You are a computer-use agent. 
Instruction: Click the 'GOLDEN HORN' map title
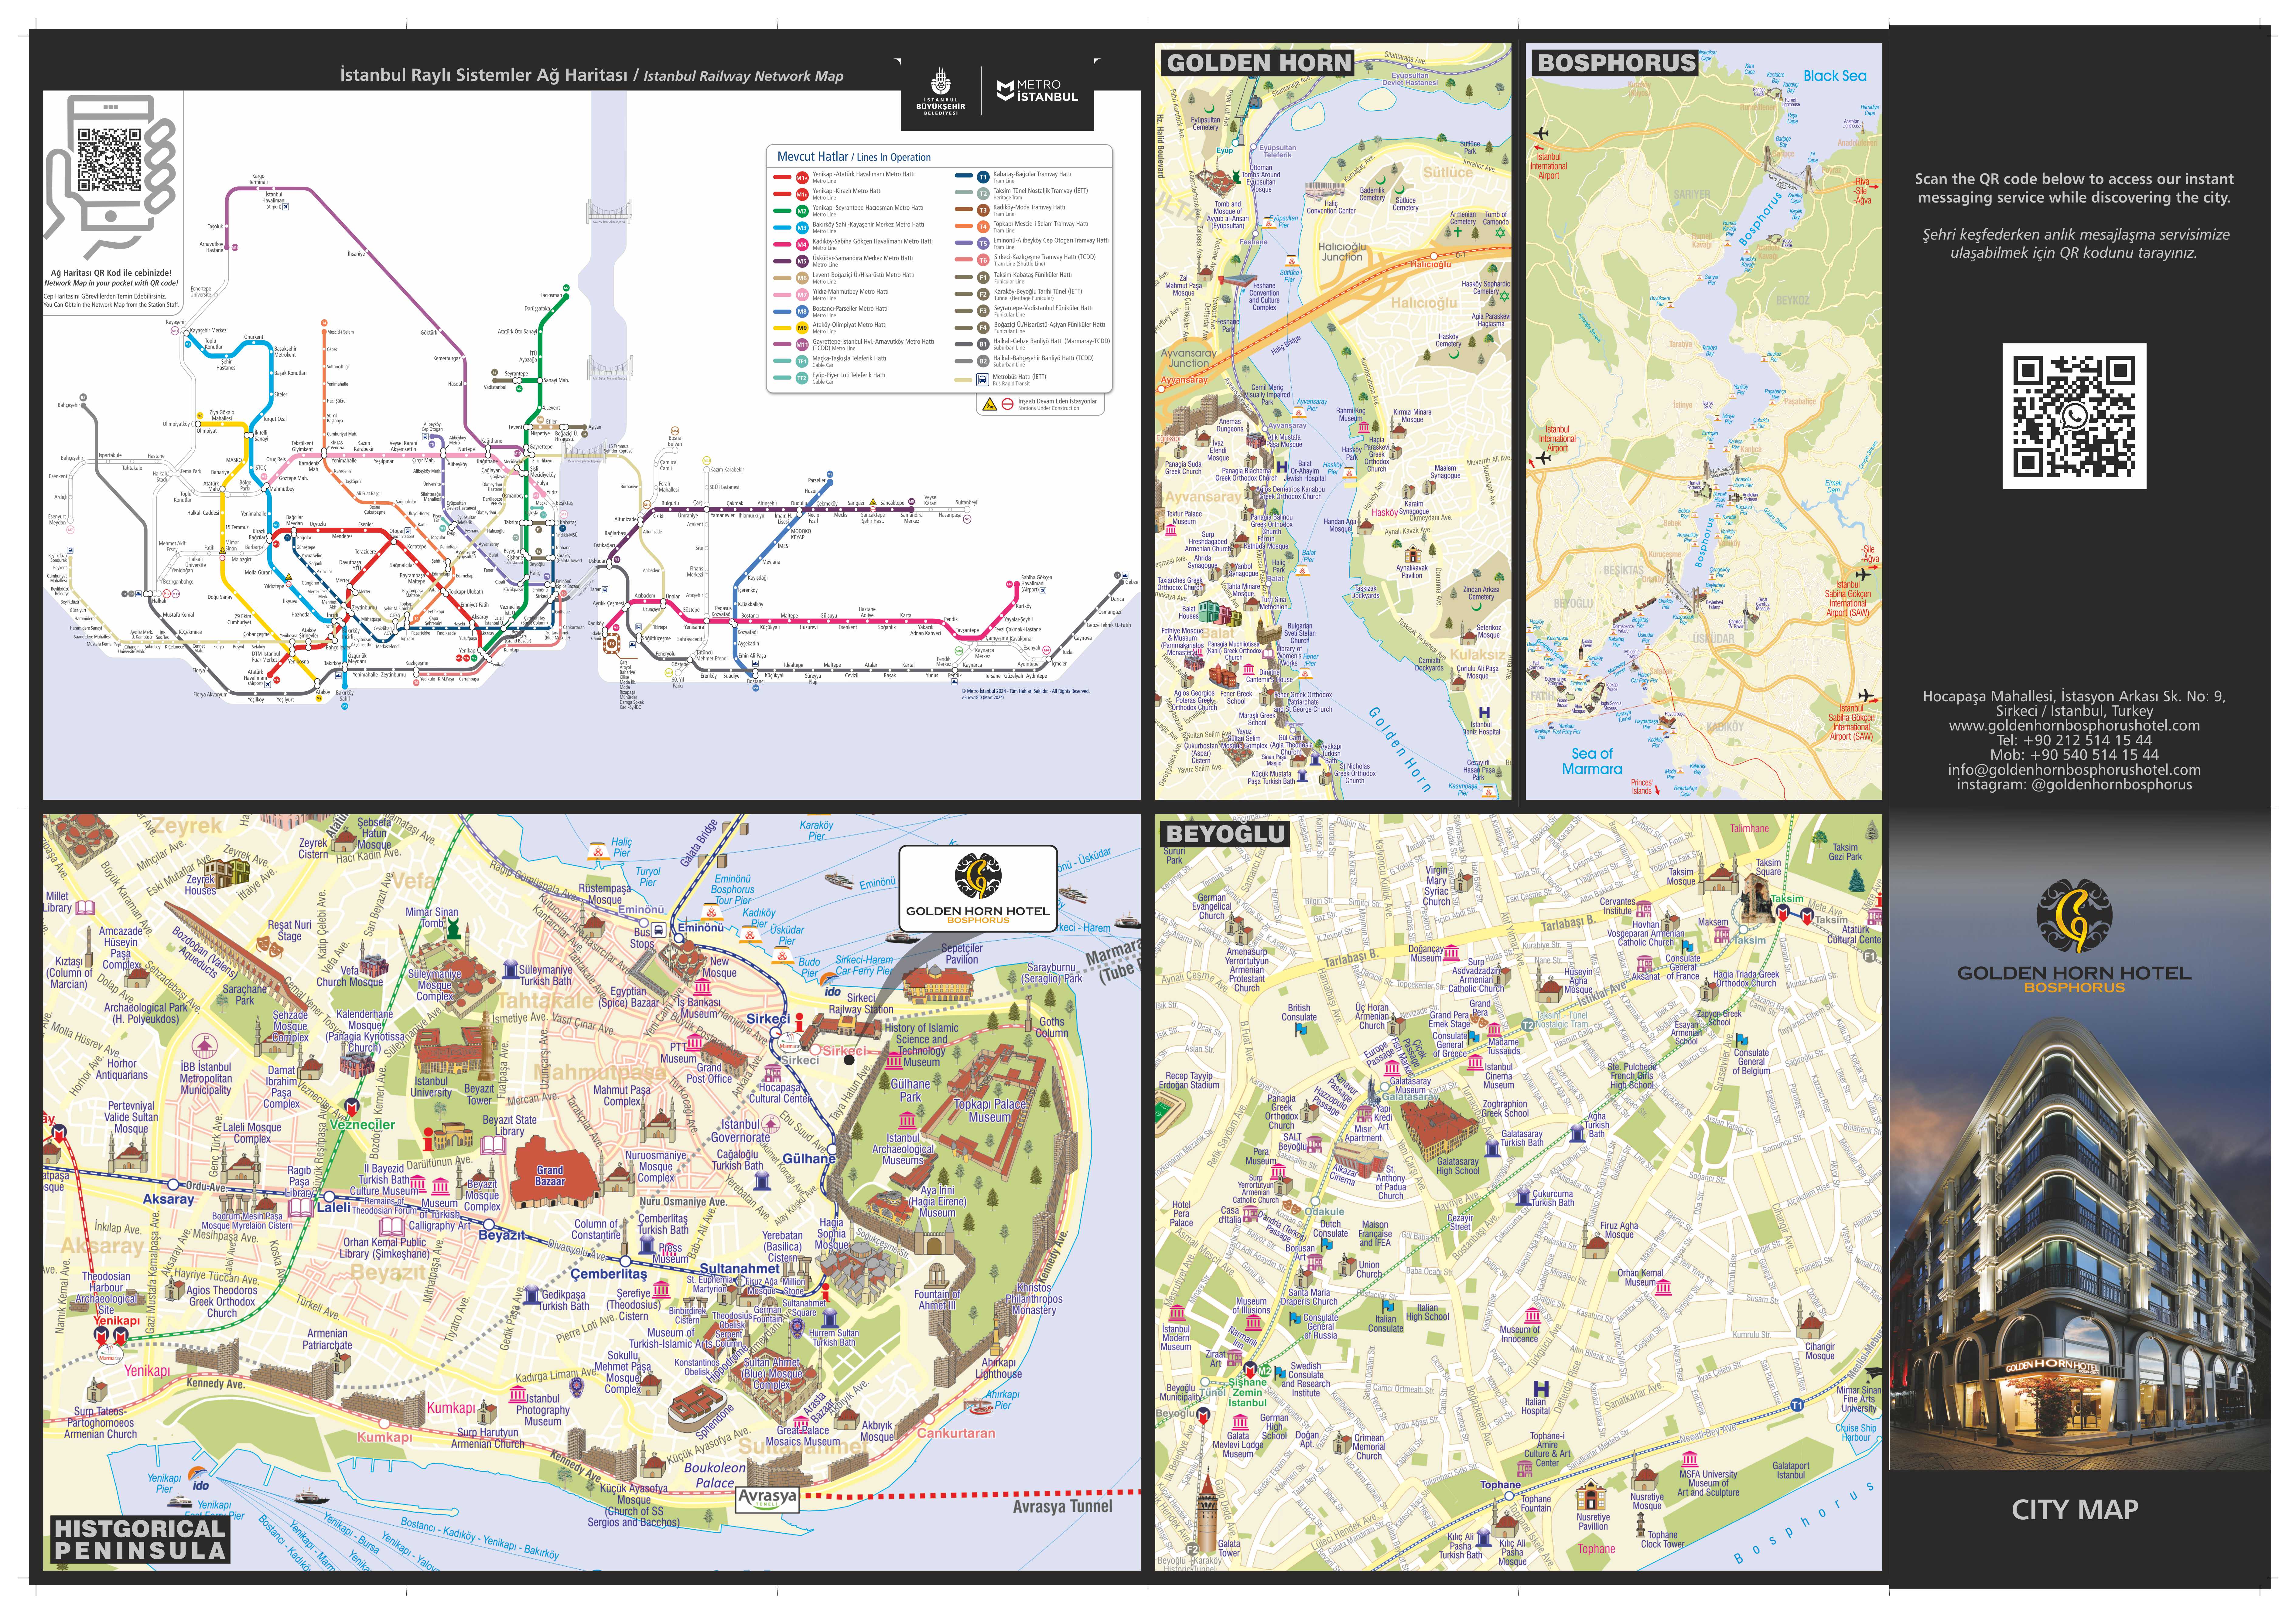pos(1259,63)
